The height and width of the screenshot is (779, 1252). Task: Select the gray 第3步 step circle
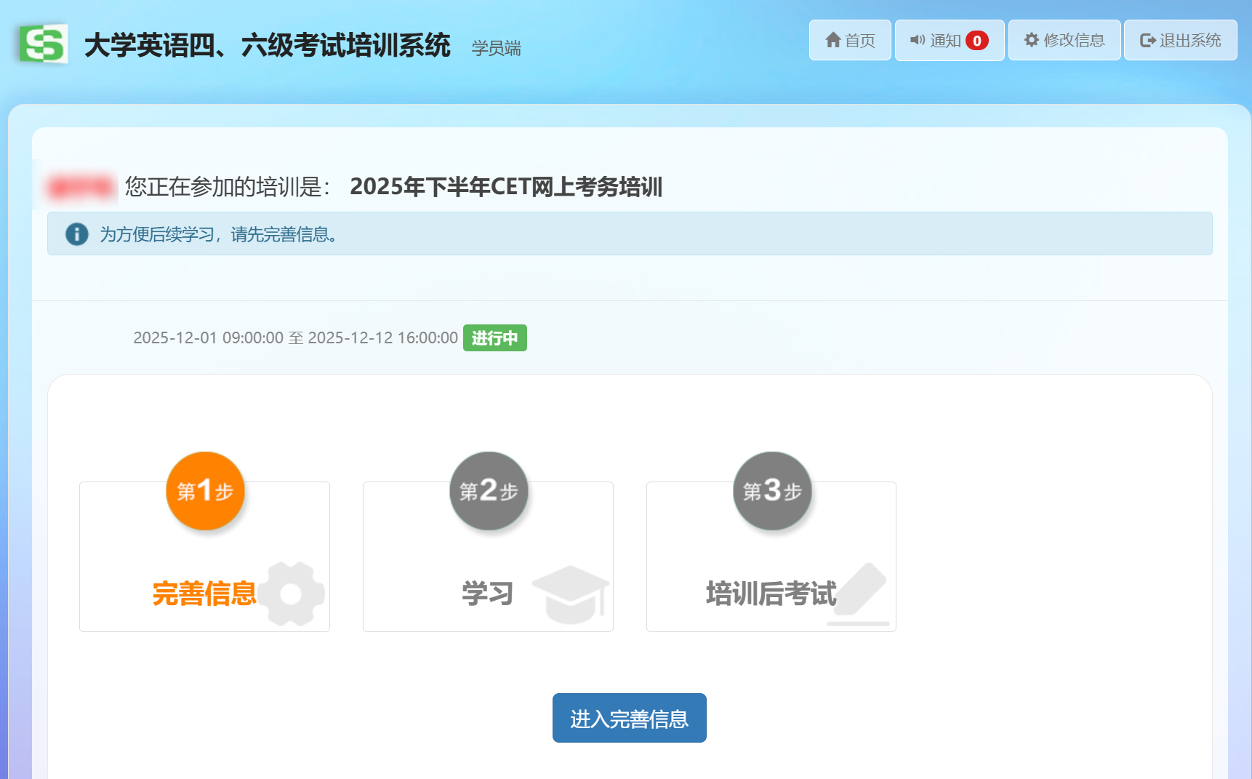point(772,491)
